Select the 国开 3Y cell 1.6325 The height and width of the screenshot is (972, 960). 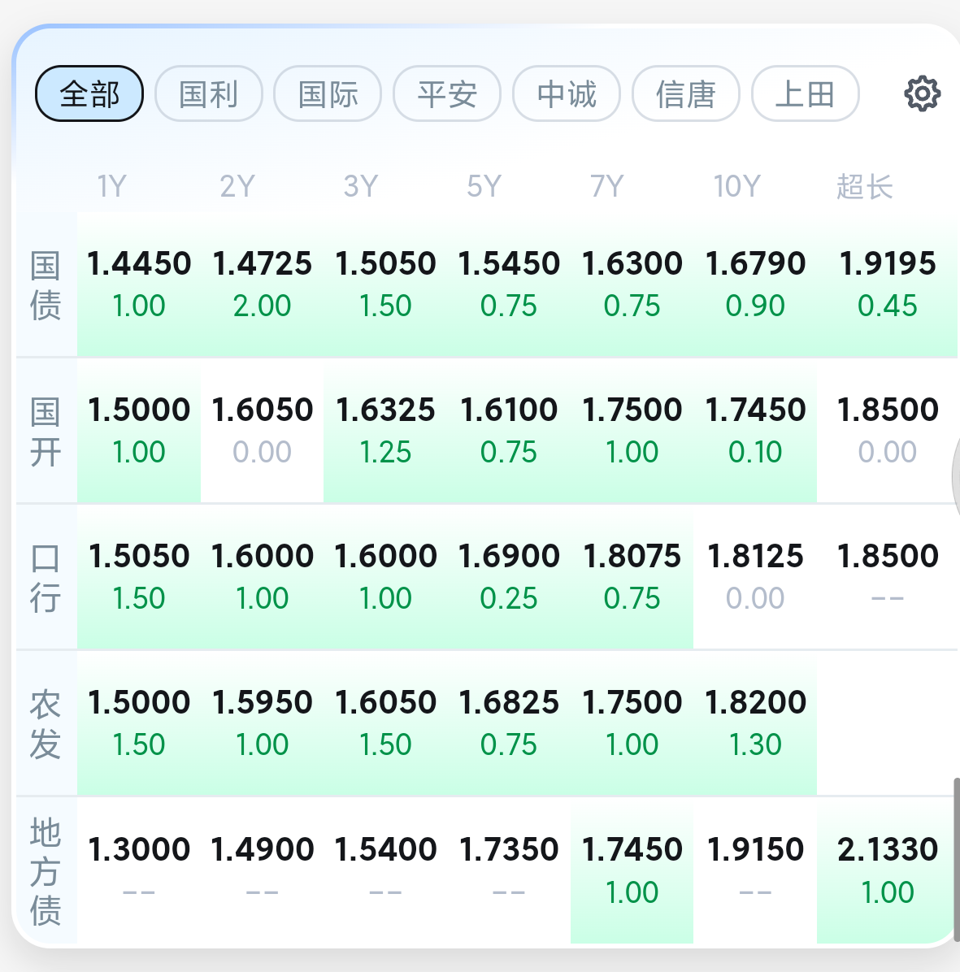[385, 431]
